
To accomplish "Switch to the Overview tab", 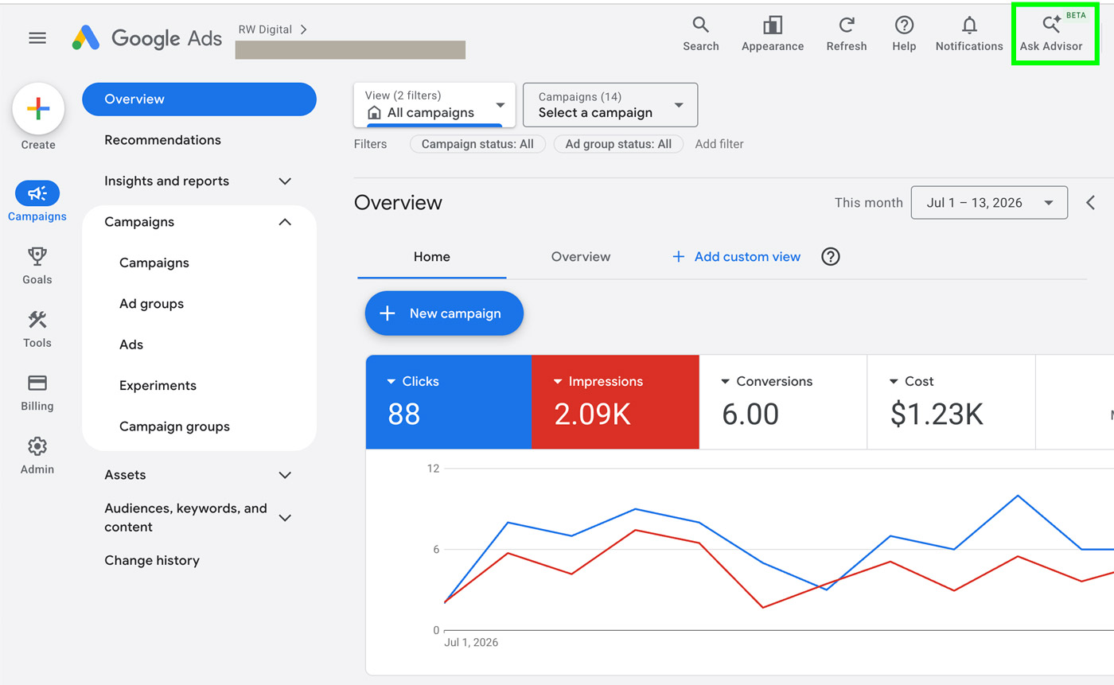I will click(x=581, y=257).
